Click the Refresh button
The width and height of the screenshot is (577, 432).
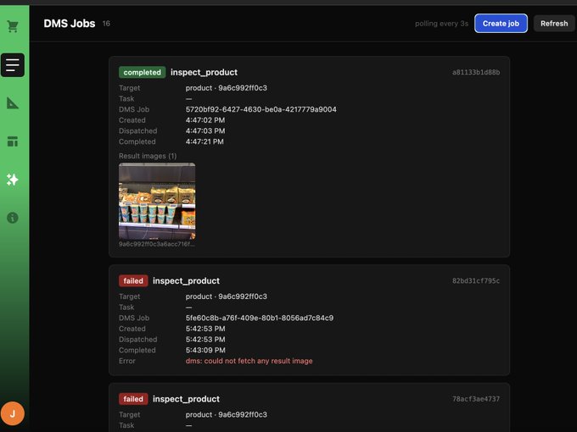(x=554, y=24)
